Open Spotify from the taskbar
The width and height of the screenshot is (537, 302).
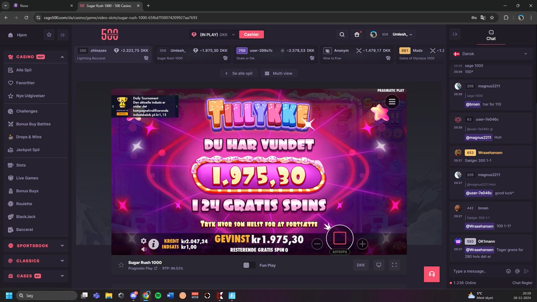tap(158, 295)
